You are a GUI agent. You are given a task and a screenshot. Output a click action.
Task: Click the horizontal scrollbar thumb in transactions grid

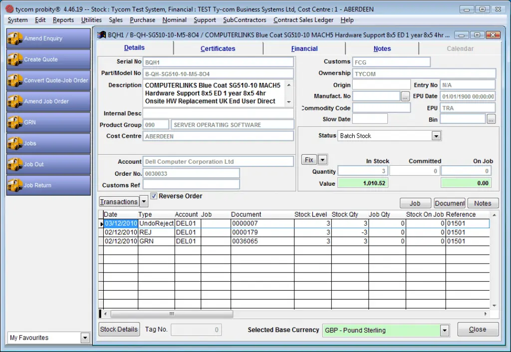172,314
